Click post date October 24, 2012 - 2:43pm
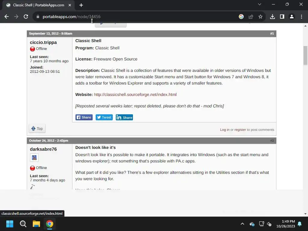 pos(48,141)
